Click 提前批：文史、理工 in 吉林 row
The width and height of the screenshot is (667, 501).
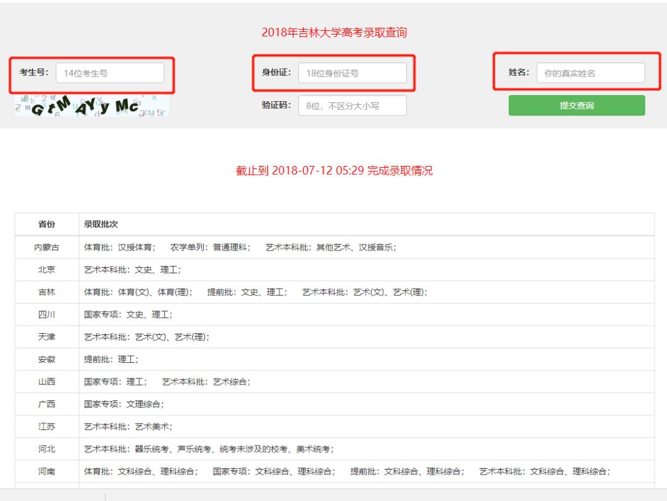[x=248, y=292]
